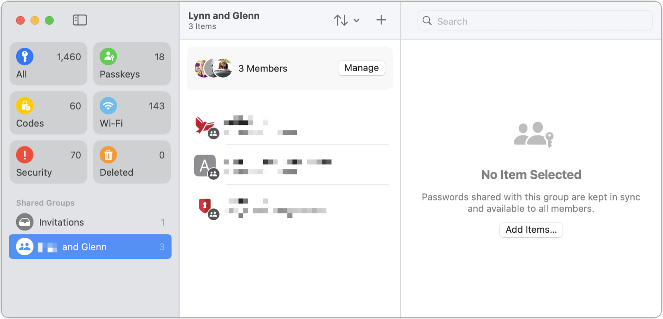
Task: Click the yellow Codes lock icon
Action: (24, 106)
